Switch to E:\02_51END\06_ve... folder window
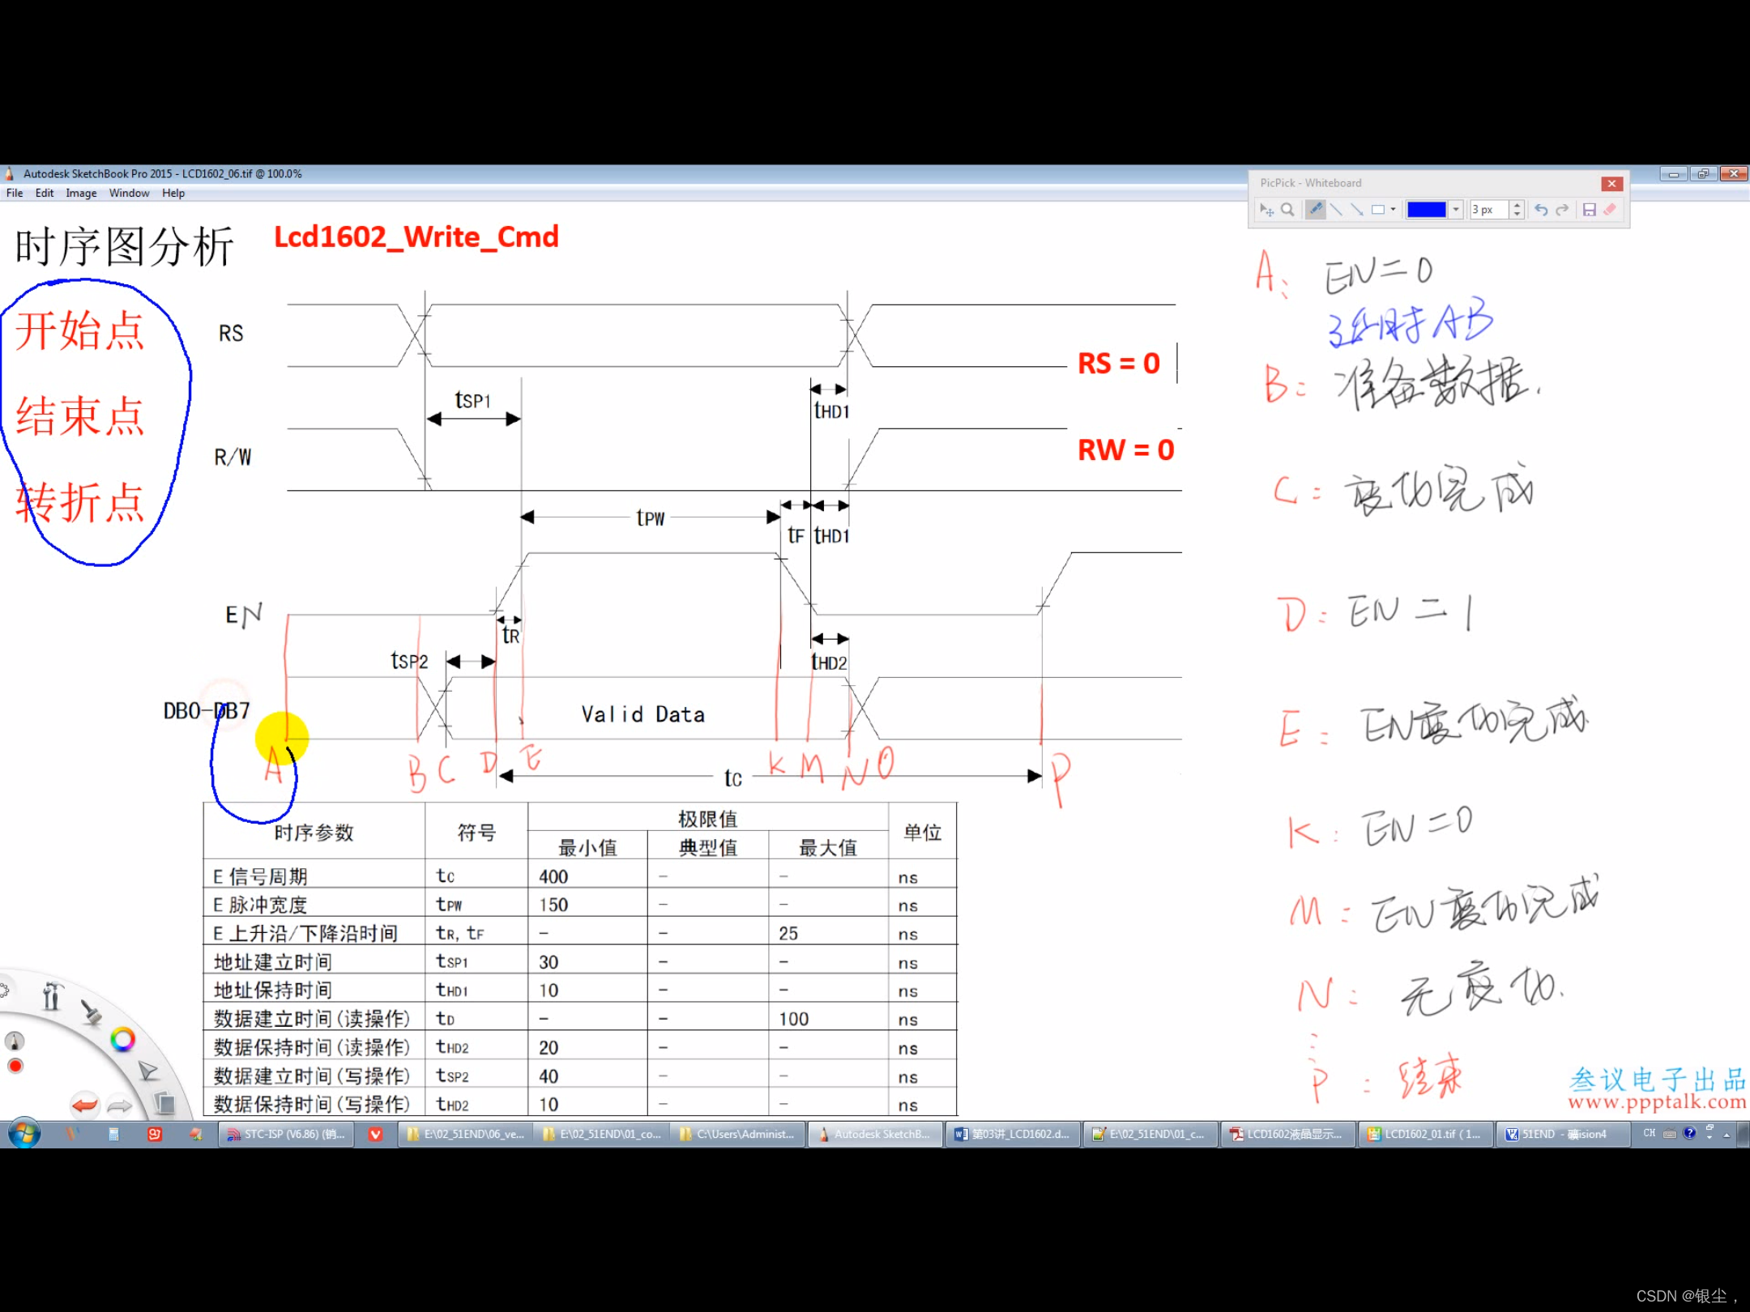This screenshot has height=1312, width=1750. (466, 1135)
